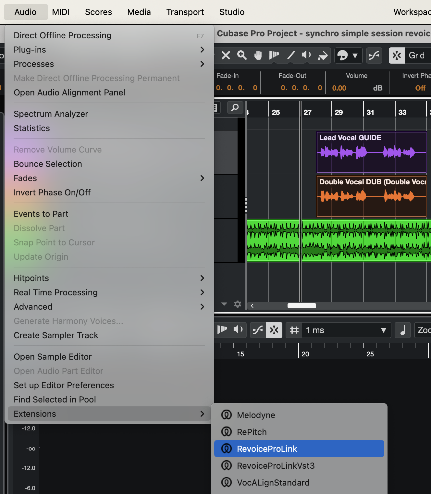Mute audition in the lower editor
This screenshot has width=431, height=494.
[x=239, y=330]
